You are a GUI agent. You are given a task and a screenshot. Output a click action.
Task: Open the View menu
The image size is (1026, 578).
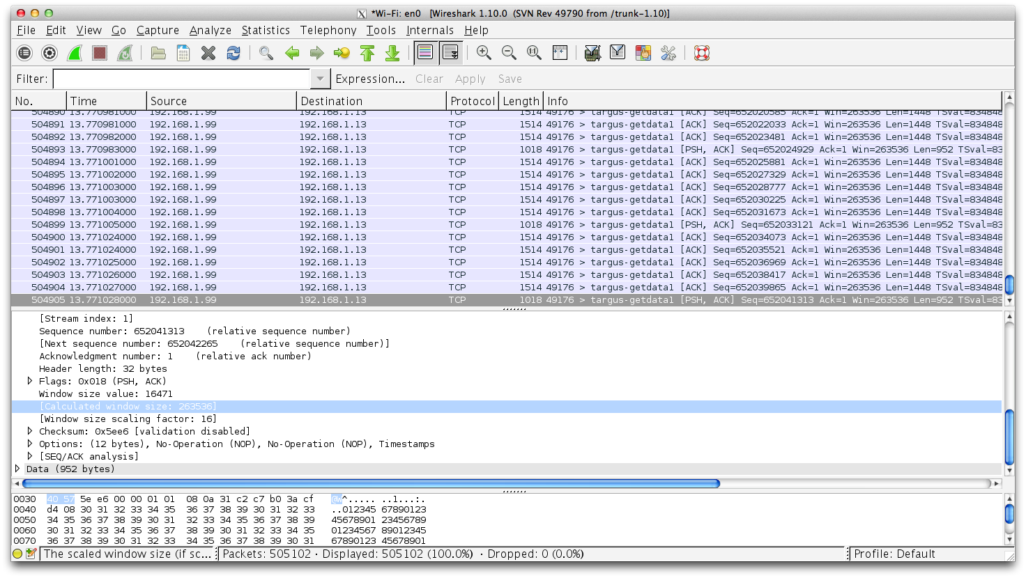89,30
